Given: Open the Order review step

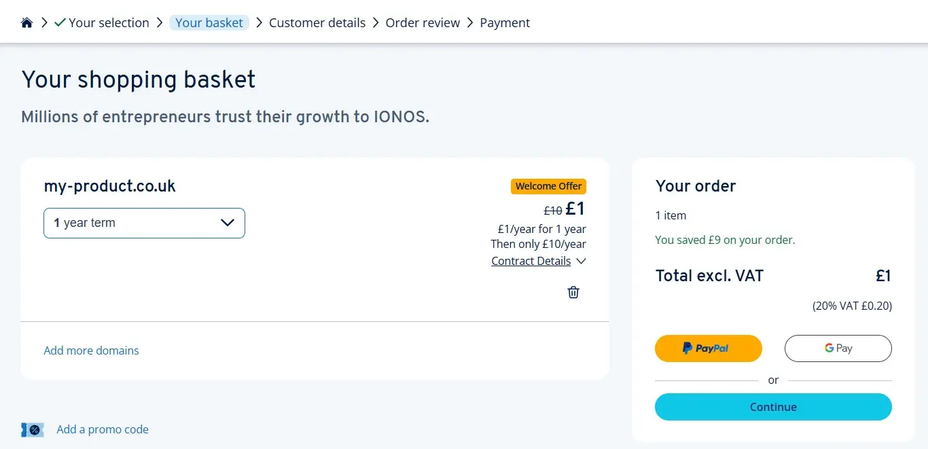Looking at the screenshot, I should 423,22.
